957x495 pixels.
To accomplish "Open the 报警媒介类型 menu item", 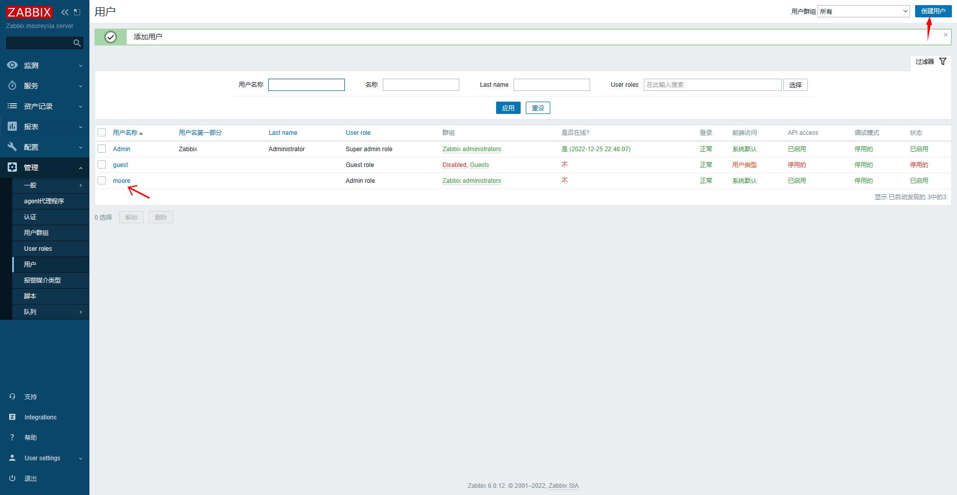I will pyautogui.click(x=51, y=280).
